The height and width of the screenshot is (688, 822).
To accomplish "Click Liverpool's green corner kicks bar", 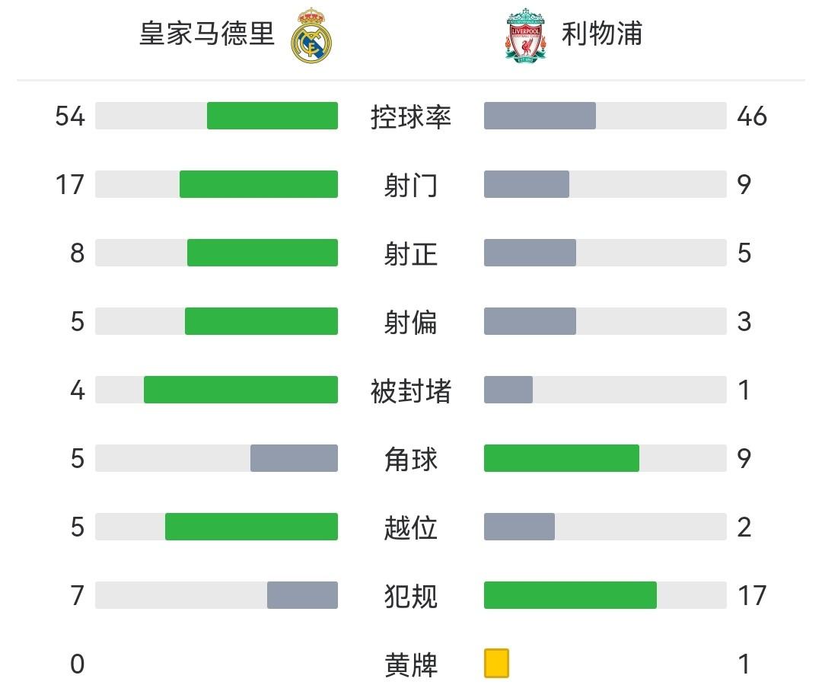I will coord(562,458).
